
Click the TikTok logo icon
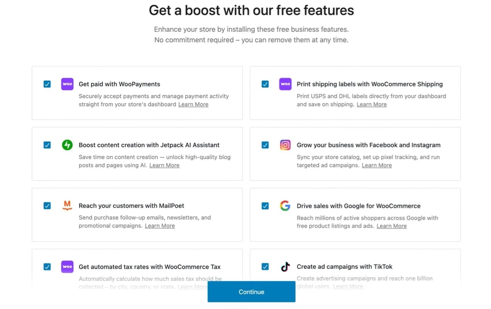click(285, 267)
